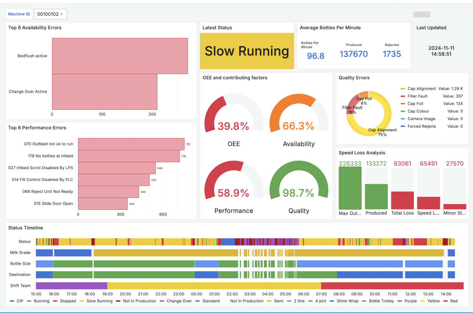Expand the Status Timeline panel title menu
The height and width of the screenshot is (313, 473).
coord(26,228)
